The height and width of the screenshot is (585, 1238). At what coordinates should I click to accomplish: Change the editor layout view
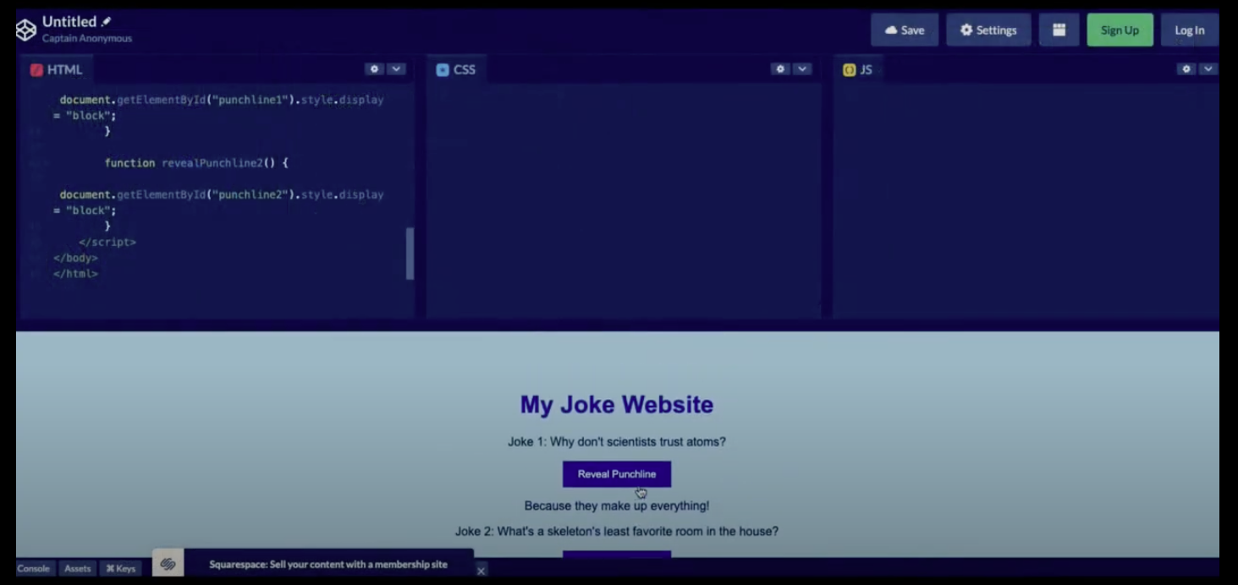coord(1059,30)
